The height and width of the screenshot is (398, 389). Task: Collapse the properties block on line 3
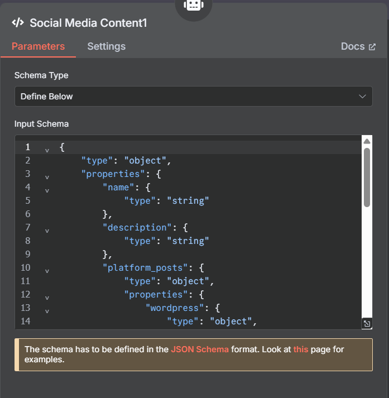pyautogui.click(x=47, y=177)
